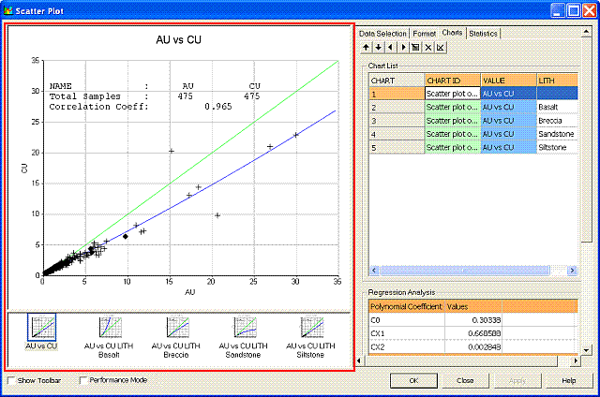Enable the Show Toolbar checkbox
The height and width of the screenshot is (397, 600).
(x=11, y=381)
